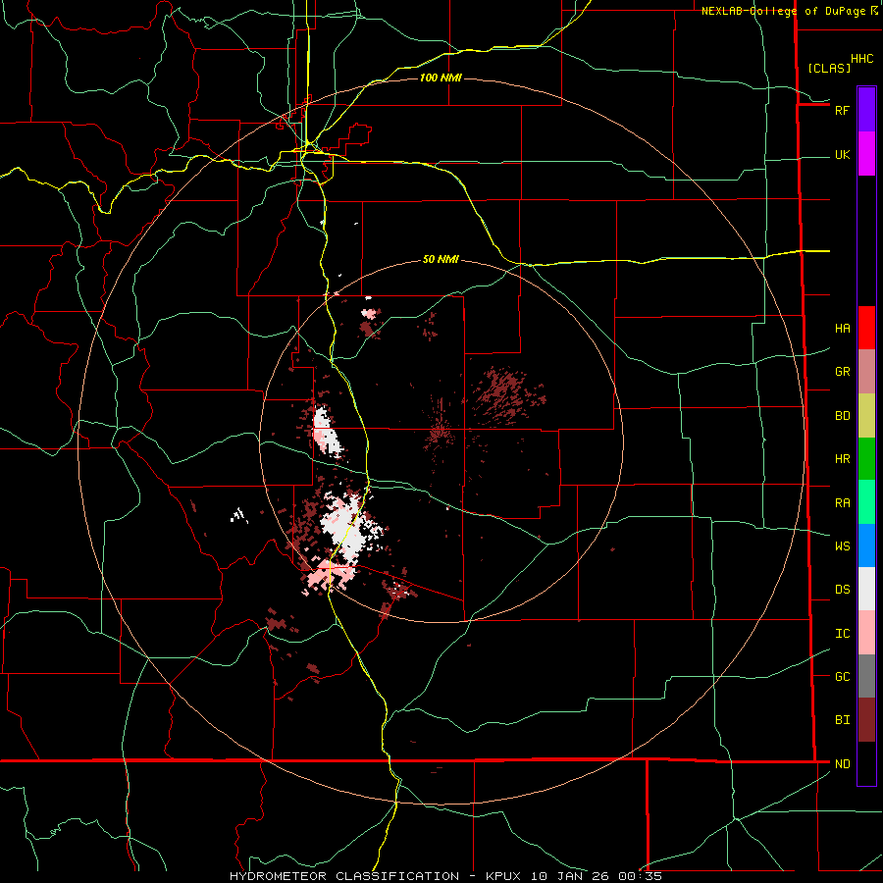Click the GC legend label
This screenshot has width=883, height=883.
[x=842, y=677]
